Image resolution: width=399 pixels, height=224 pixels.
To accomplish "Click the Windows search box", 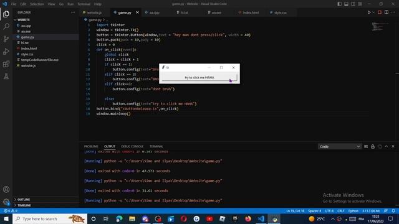I will point(50,218).
